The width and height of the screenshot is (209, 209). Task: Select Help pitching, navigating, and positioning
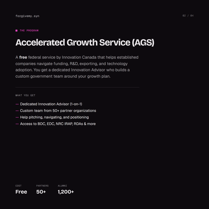[x=54, y=117]
